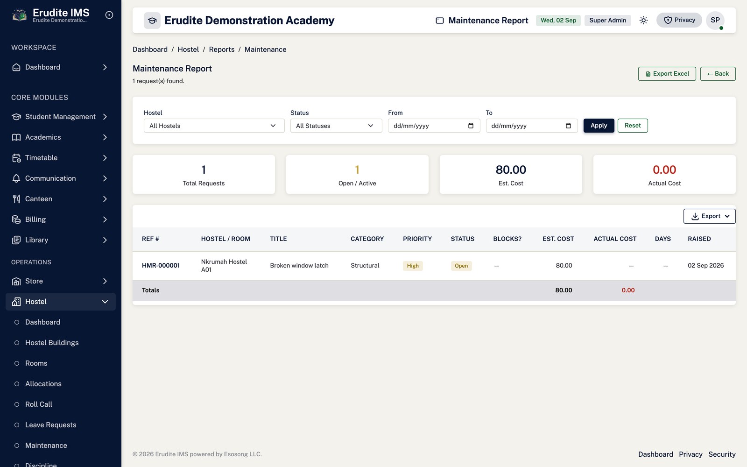Screen dimensions: 747x467
Task: Click the Privacy shield button
Action: coord(679,20)
